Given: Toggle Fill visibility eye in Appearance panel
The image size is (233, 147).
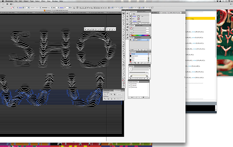Looking at the screenshot, I should click(130, 19).
